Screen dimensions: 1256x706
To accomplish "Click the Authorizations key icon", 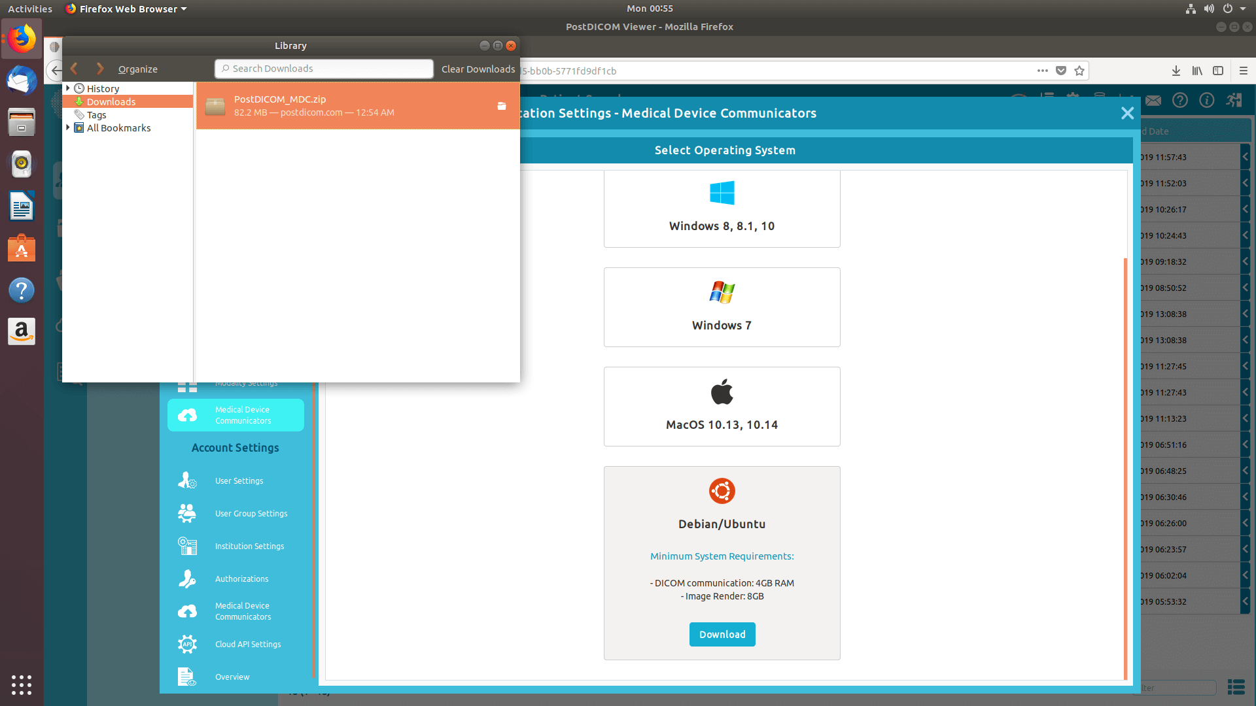I will coord(187,579).
